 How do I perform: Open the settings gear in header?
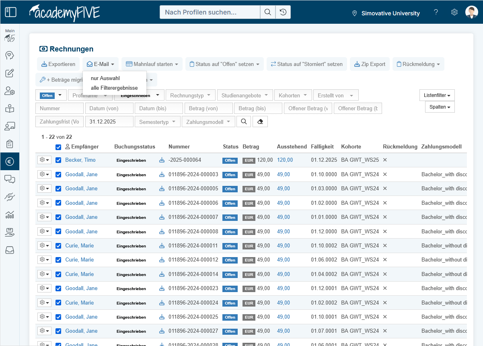coord(454,12)
